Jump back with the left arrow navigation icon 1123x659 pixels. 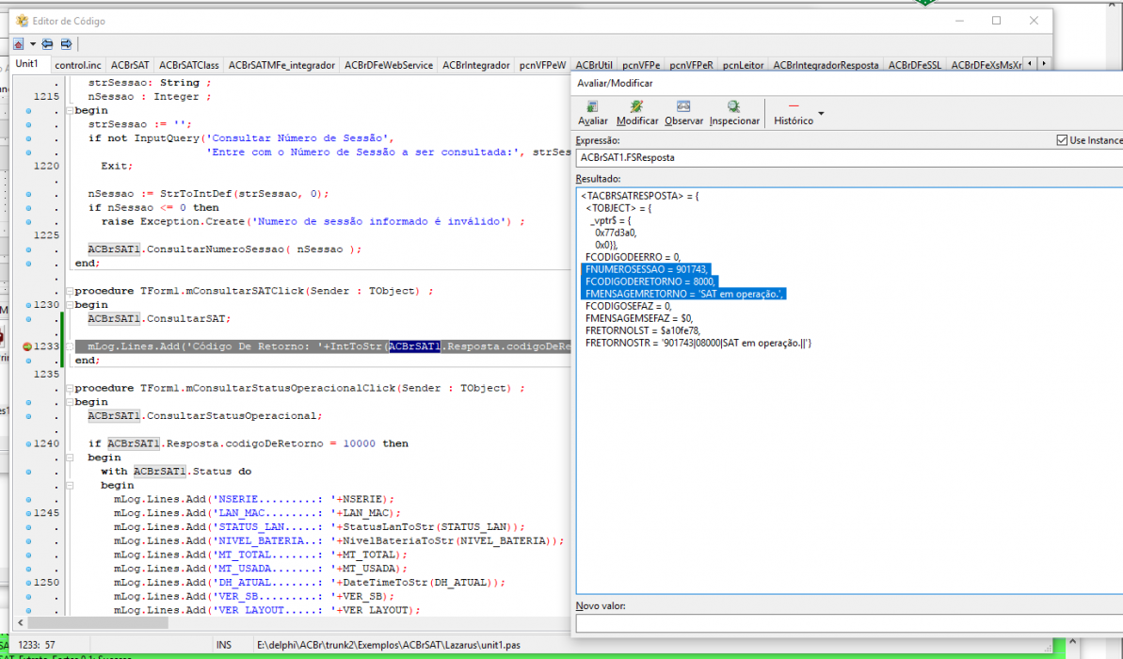(47, 44)
